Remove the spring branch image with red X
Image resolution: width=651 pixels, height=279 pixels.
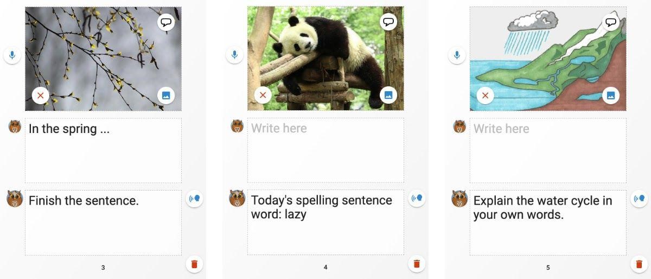point(41,96)
